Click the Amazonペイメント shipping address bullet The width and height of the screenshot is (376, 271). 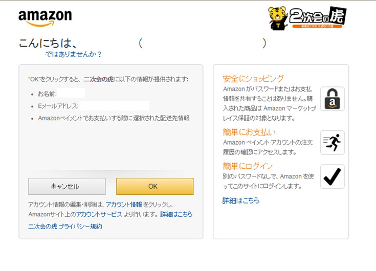click(x=114, y=118)
